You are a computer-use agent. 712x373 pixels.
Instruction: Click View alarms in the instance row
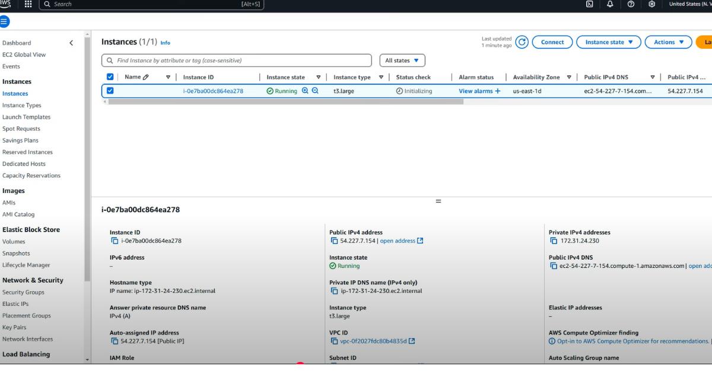(x=475, y=91)
